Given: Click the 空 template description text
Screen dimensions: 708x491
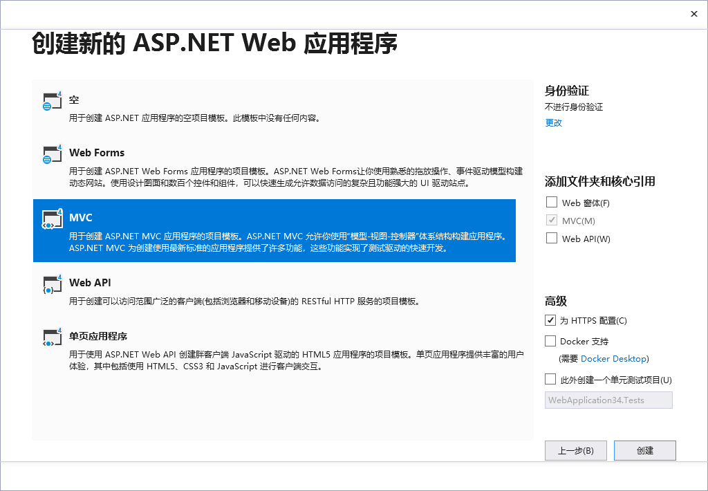Looking at the screenshot, I should pos(195,118).
